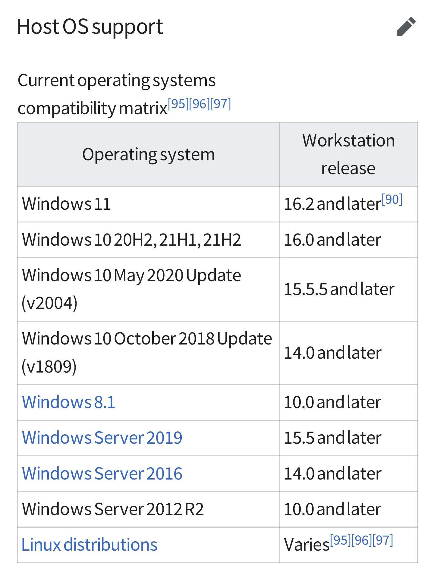
Task: Visit the Windows Server 2016 link
Action: pos(102,473)
